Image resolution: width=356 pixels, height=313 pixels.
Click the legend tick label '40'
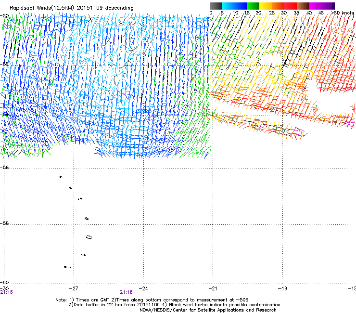[309, 13]
